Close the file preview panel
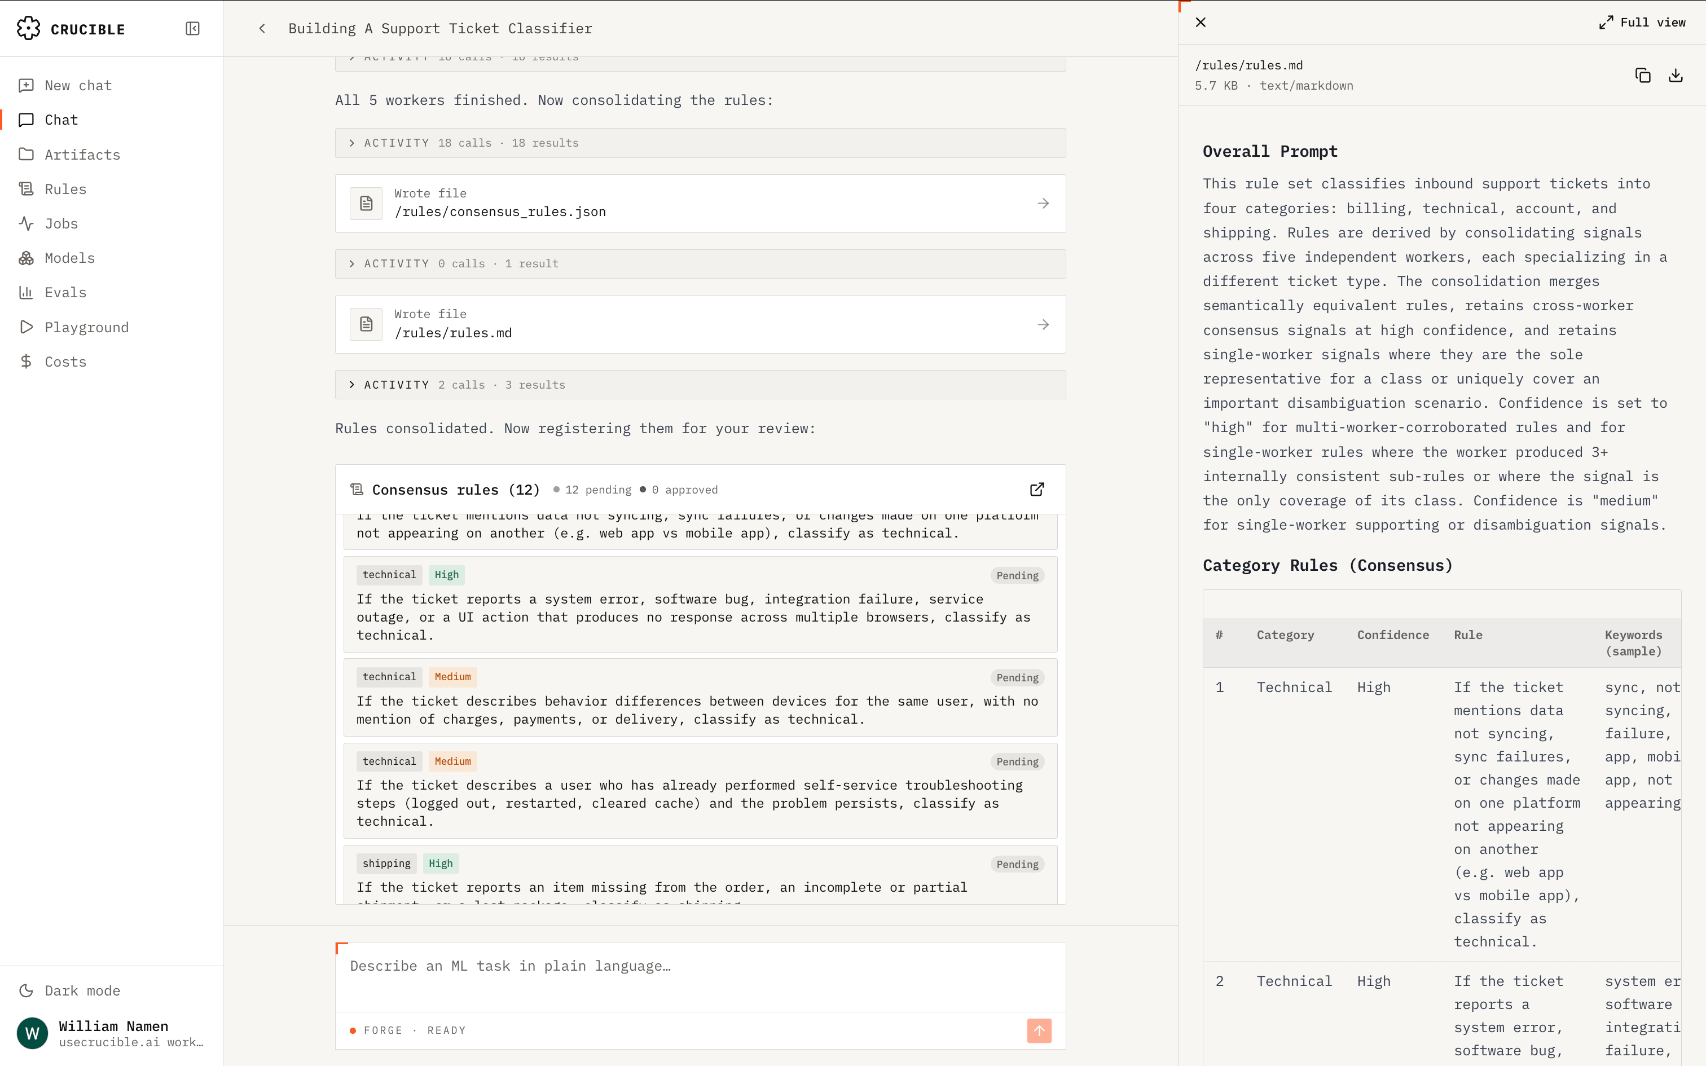The height and width of the screenshot is (1066, 1706). coord(1201,23)
